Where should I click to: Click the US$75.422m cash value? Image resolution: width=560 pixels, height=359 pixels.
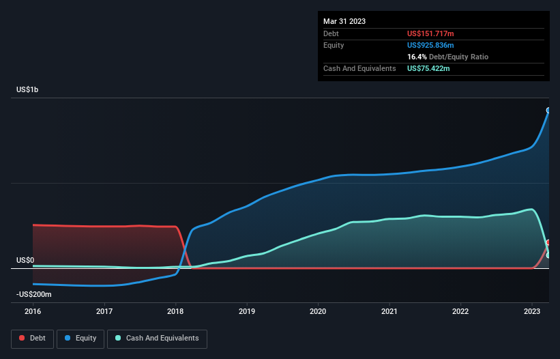(428, 68)
